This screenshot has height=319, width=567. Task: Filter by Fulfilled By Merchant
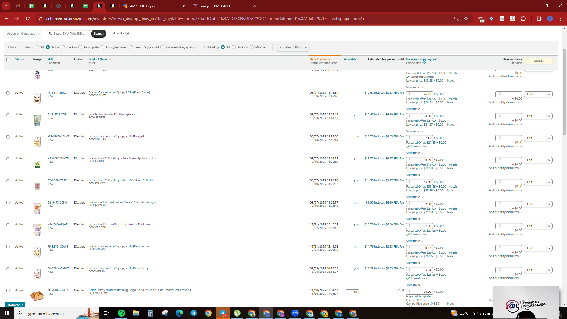click(252, 47)
